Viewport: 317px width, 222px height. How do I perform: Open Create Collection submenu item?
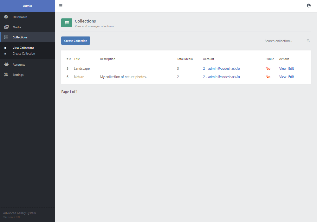click(24, 54)
